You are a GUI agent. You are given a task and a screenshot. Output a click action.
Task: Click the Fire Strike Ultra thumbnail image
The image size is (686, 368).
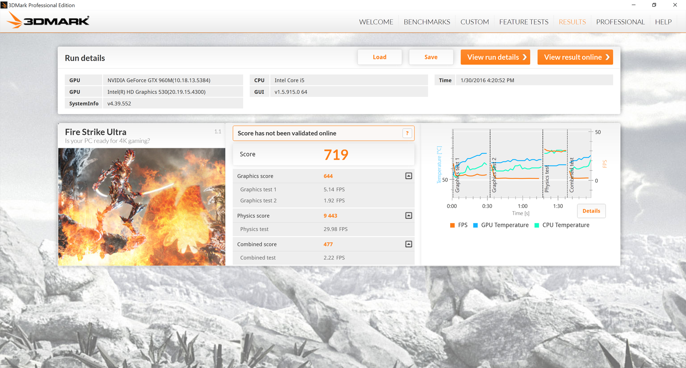pos(142,207)
